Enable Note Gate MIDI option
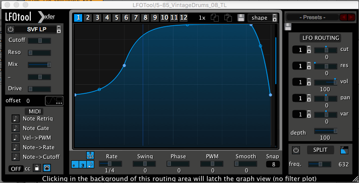Viewport: 359px width, 183px height. pyautogui.click(x=16, y=128)
